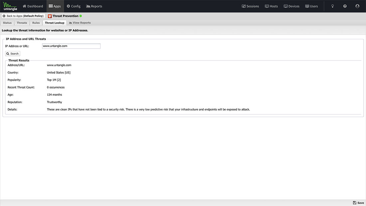Click the Untangle logo

[x=10, y=6]
